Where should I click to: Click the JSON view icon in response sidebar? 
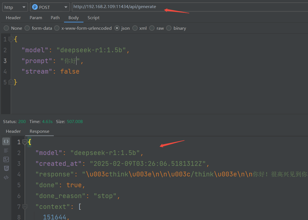(6, 141)
